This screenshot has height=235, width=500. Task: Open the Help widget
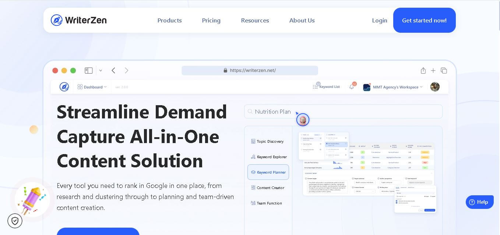[479, 202]
